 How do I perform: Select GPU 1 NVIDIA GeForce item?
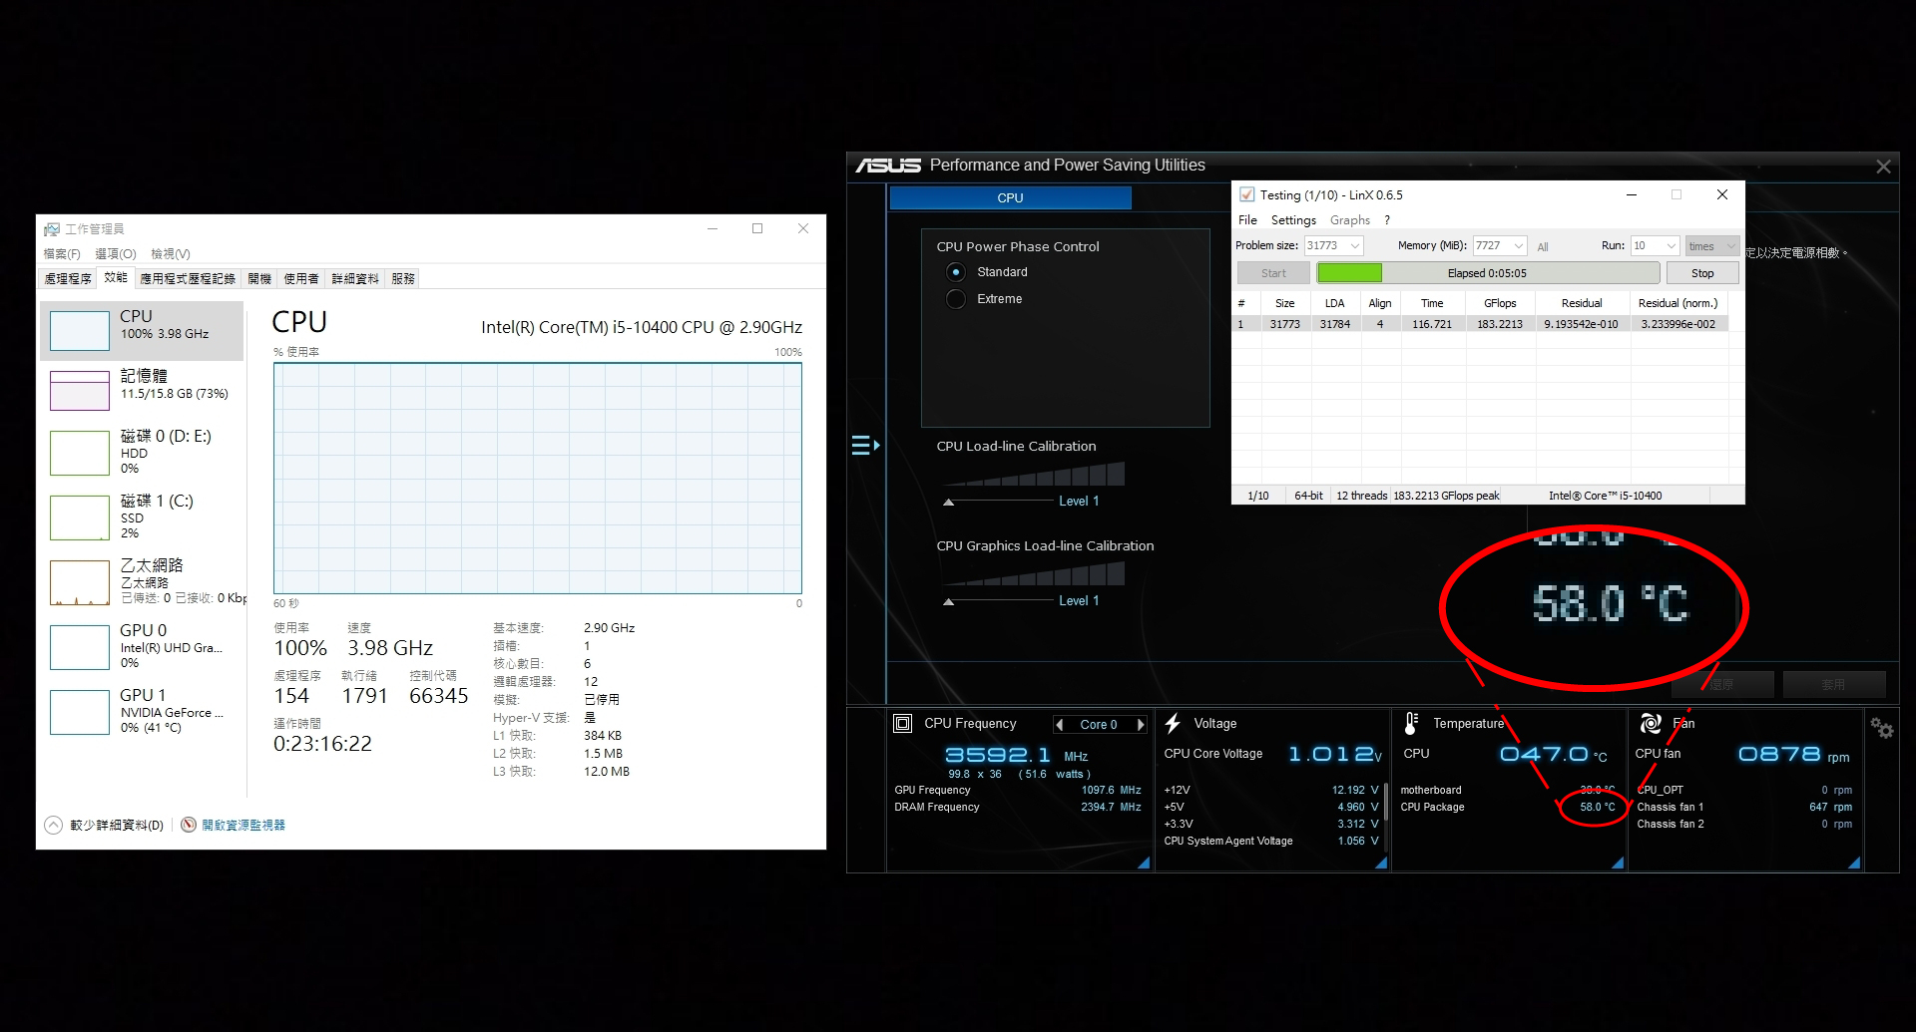142,711
